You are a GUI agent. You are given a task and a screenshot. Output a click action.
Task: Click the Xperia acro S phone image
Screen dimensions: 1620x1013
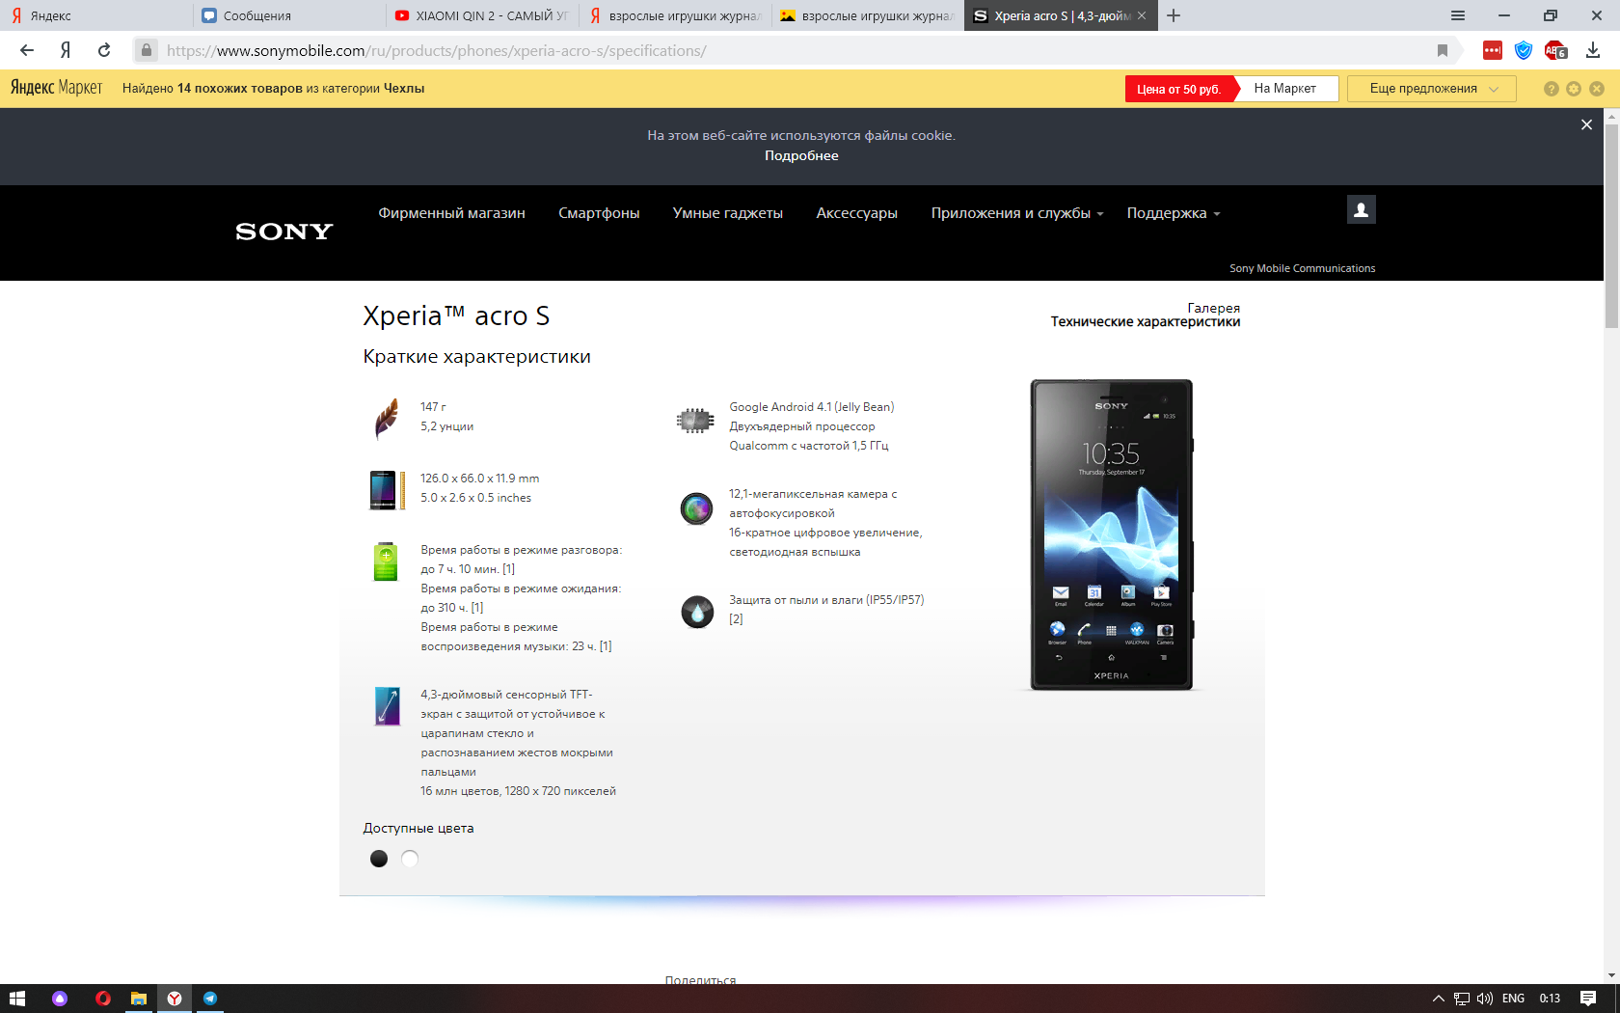click(x=1111, y=534)
